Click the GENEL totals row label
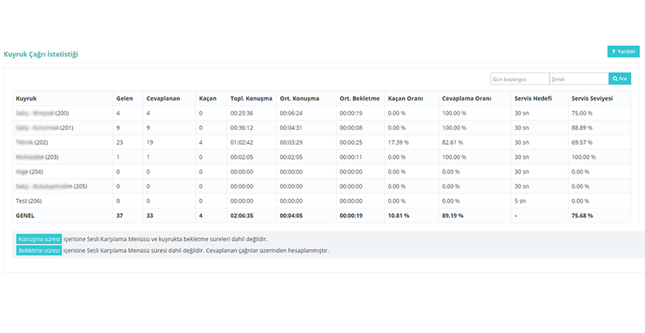The height and width of the screenshot is (333, 645). [26, 216]
